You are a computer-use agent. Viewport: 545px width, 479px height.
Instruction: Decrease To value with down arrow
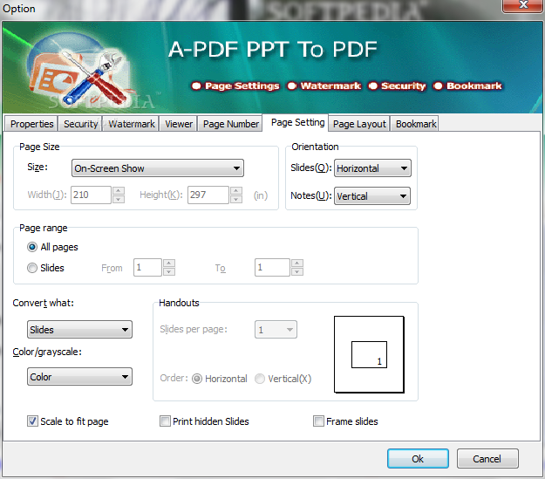[297, 271]
